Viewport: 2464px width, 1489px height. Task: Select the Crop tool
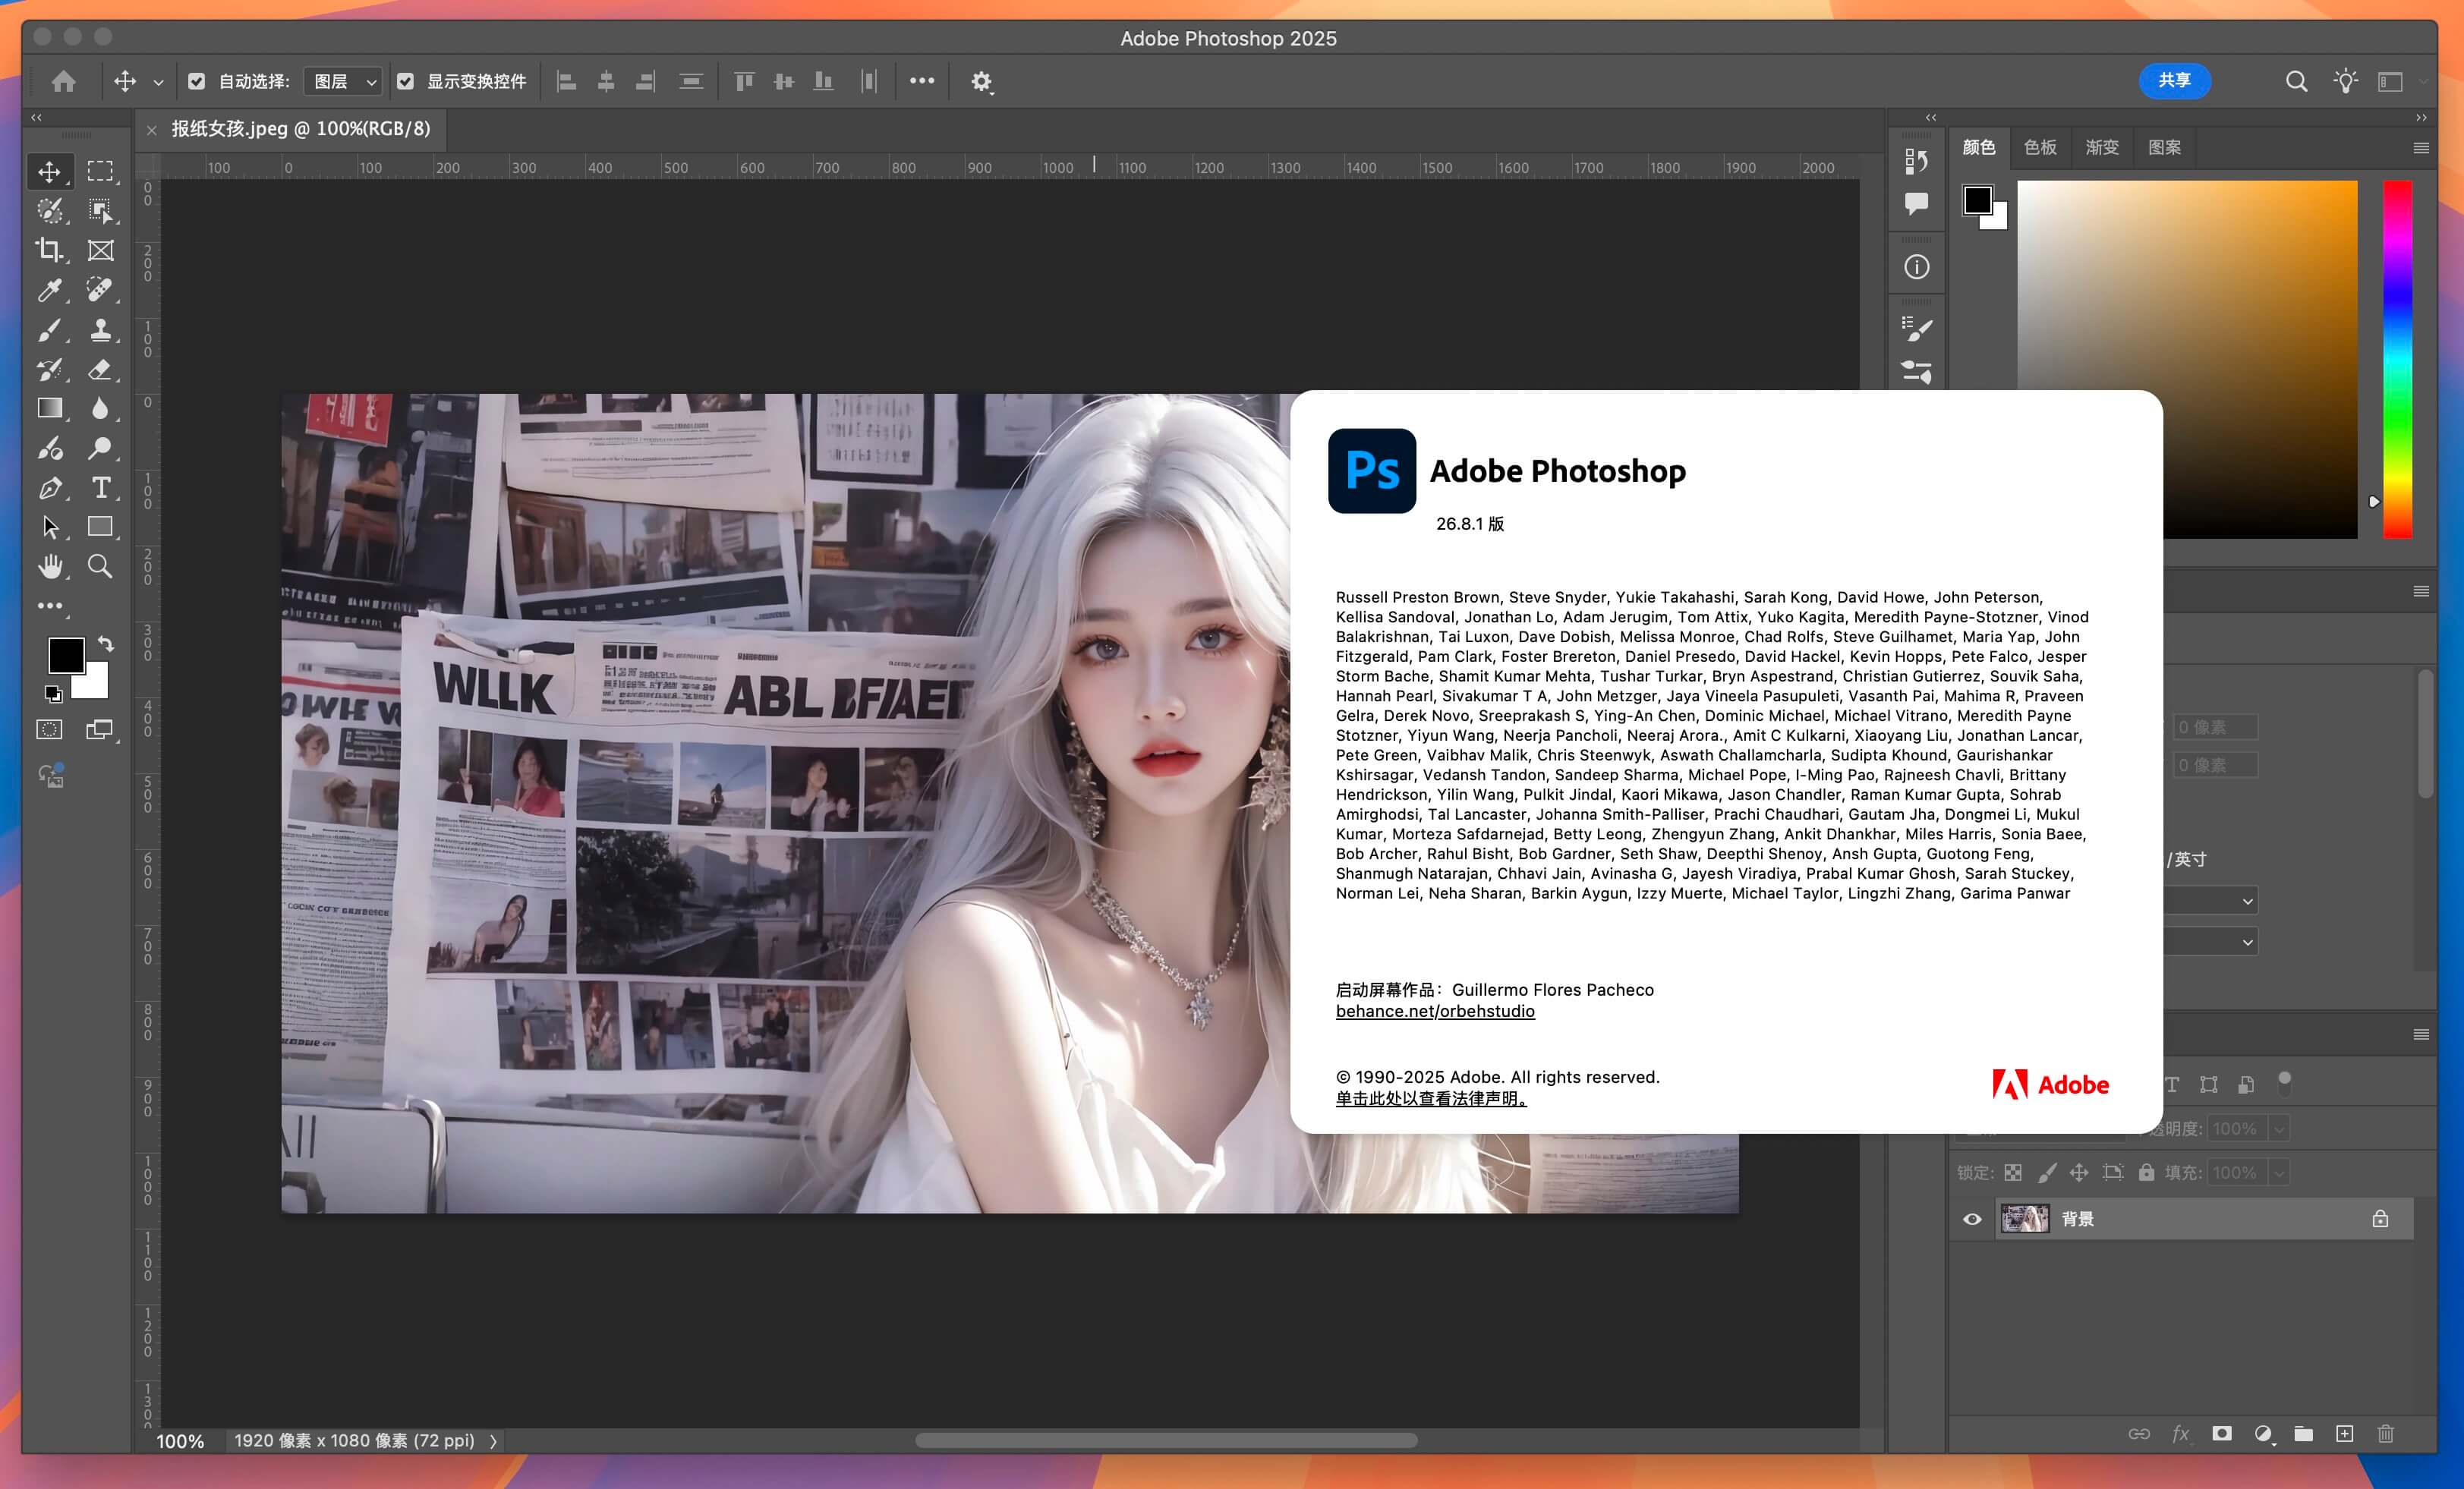point(49,250)
